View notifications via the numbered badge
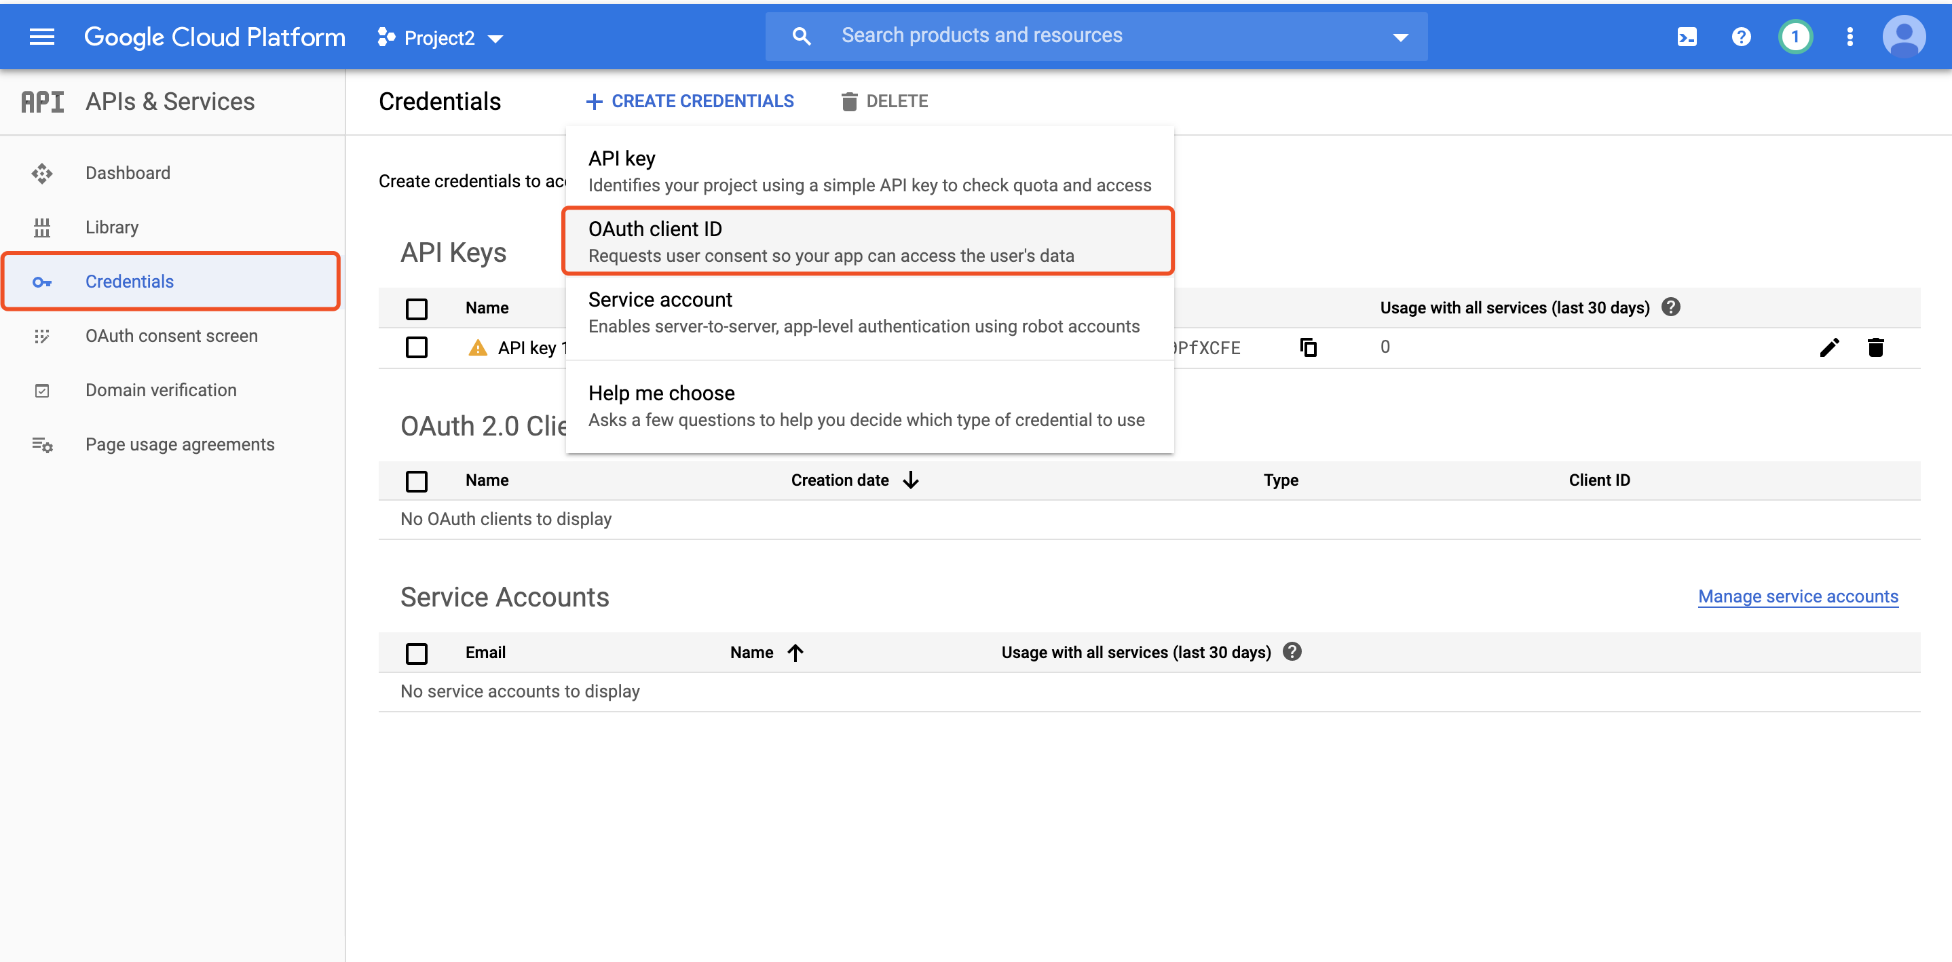 [1795, 37]
